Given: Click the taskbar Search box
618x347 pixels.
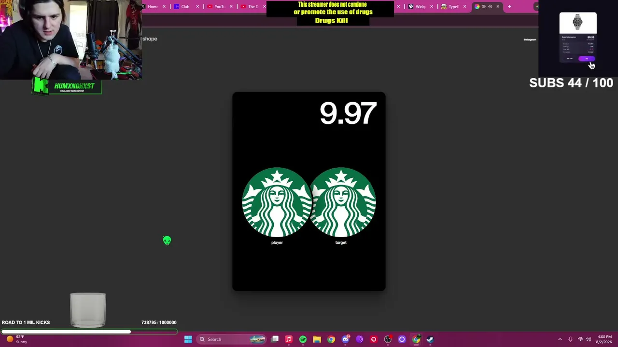Looking at the screenshot, I should 232,339.
